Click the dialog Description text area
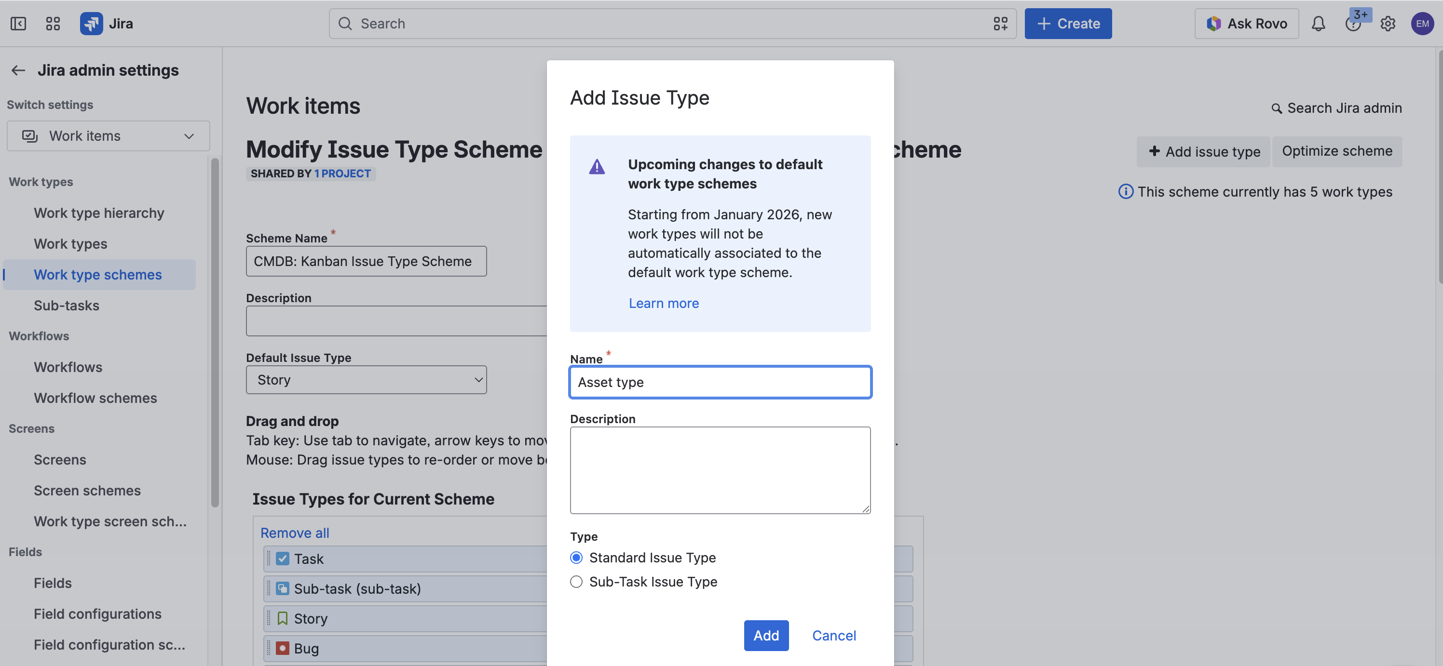 click(720, 471)
